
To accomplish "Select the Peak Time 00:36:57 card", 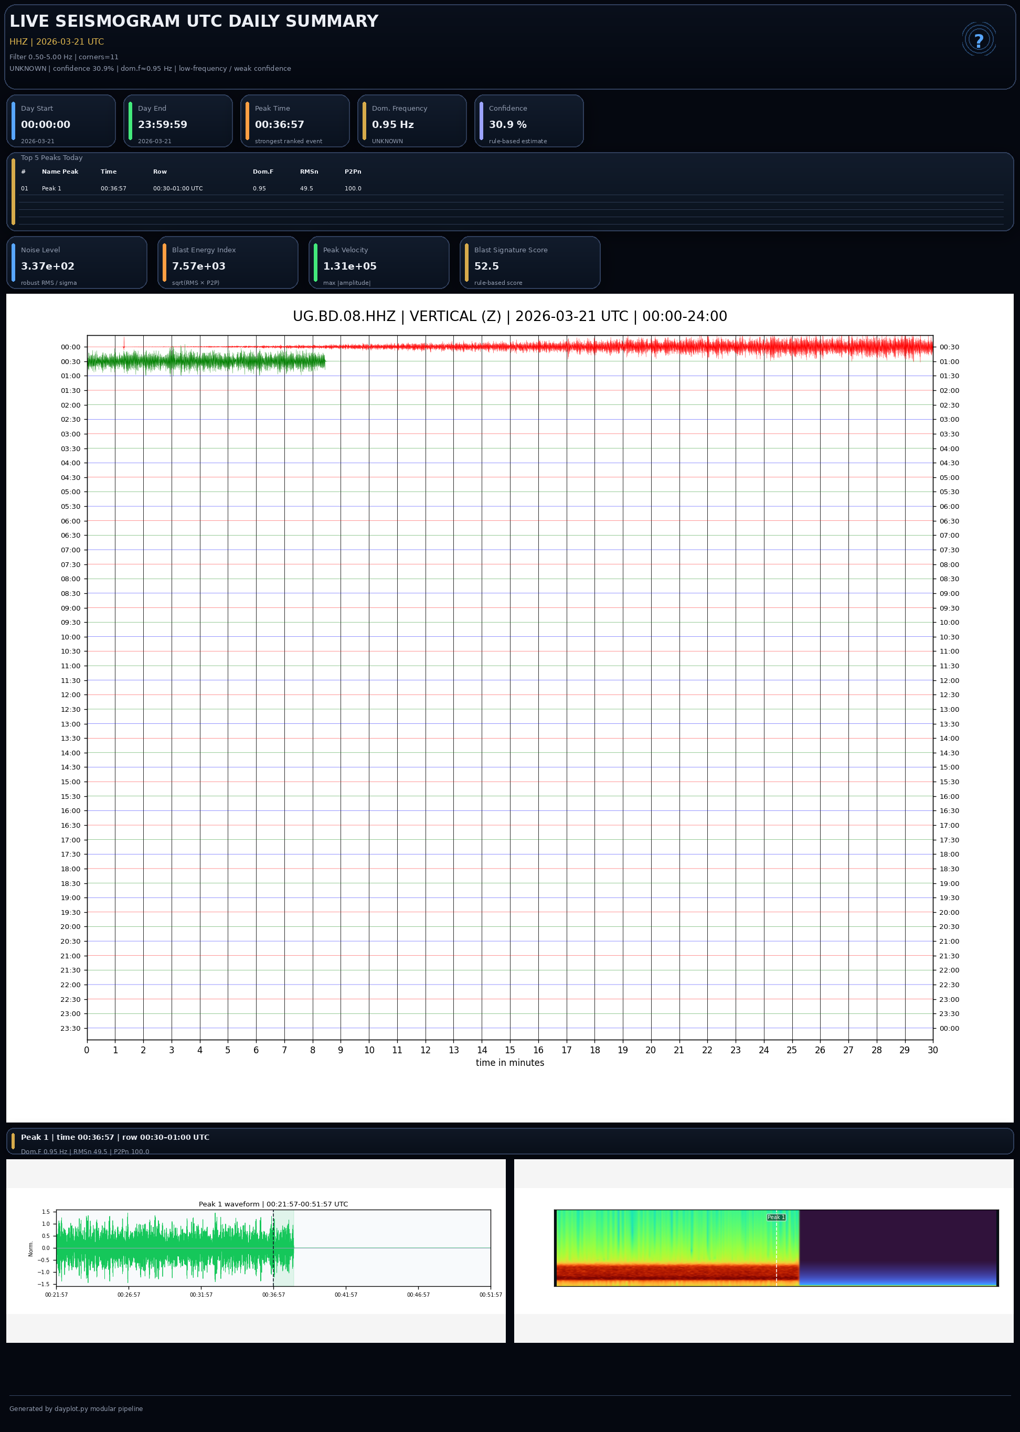I will point(294,121).
